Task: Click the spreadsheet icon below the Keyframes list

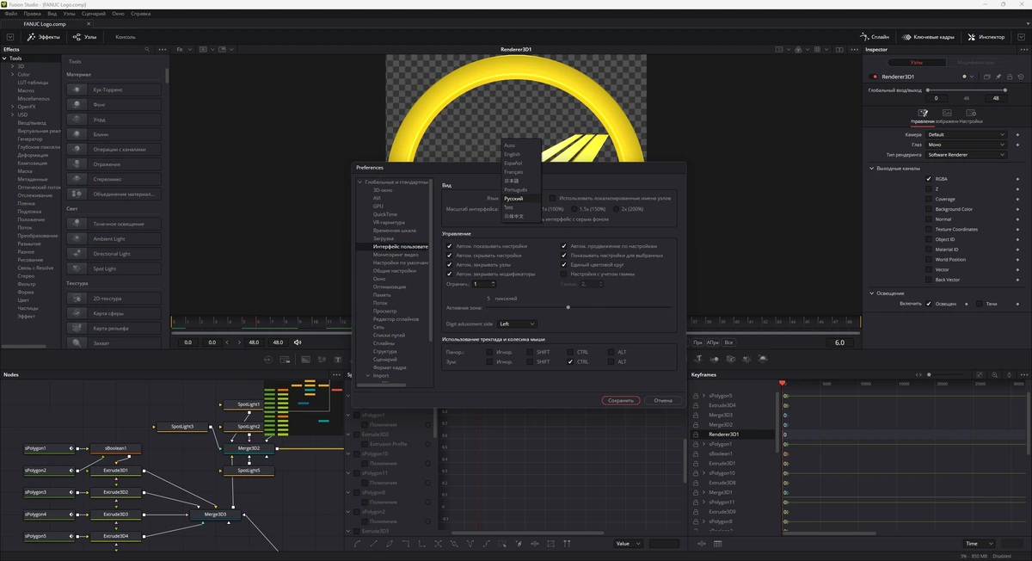Action: [716, 544]
